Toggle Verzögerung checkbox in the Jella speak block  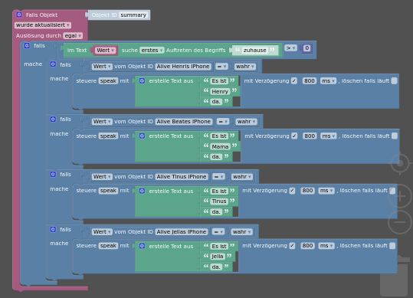point(292,246)
